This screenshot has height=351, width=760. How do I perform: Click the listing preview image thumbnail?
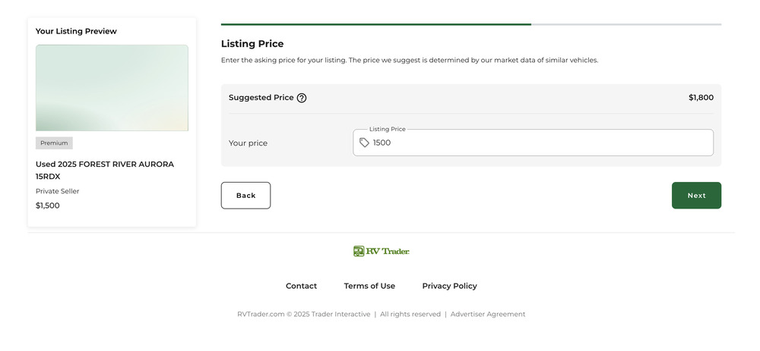point(112,88)
